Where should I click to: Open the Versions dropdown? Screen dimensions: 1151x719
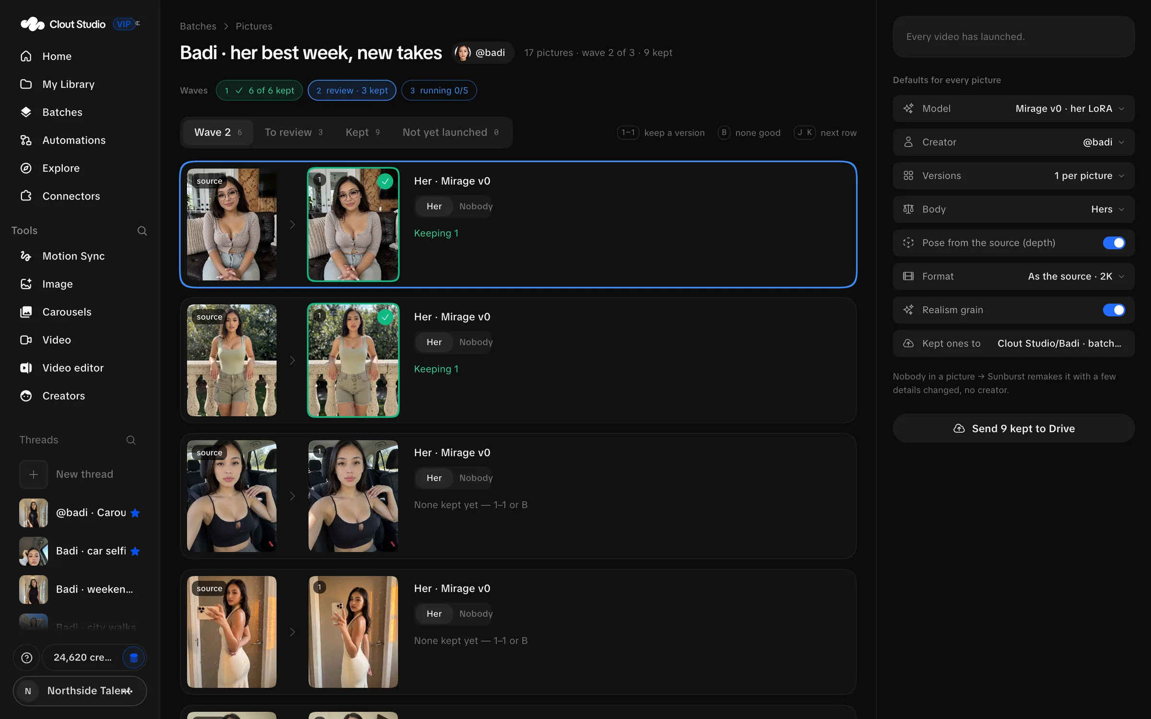[x=1013, y=176]
